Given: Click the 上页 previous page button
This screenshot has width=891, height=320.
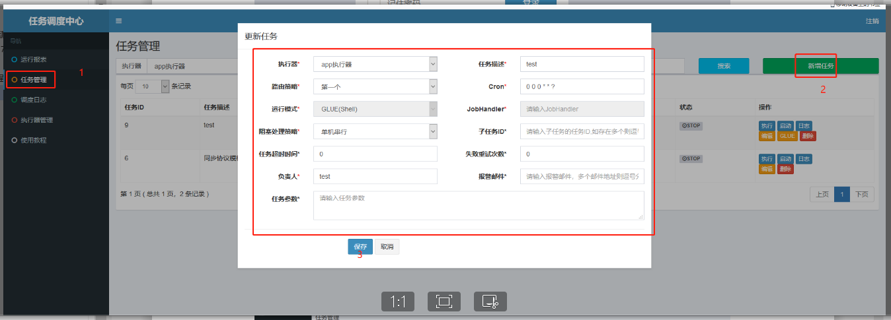Looking at the screenshot, I should [822, 195].
